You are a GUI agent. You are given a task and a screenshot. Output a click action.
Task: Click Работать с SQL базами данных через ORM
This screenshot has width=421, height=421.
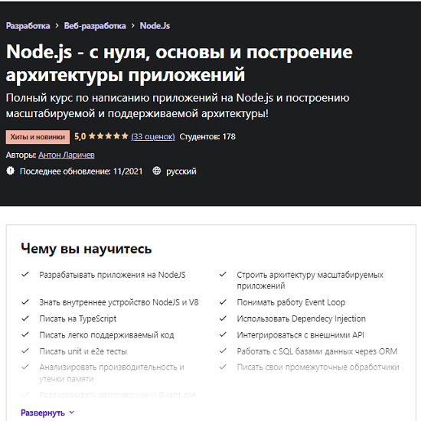tap(317, 351)
